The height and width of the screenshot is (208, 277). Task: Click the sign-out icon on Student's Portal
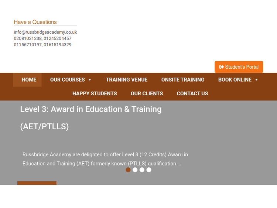click(x=221, y=67)
